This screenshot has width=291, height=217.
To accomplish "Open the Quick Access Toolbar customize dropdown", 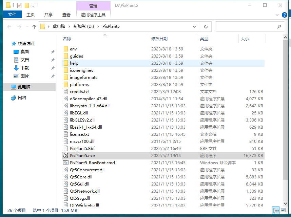I will pos(33,5).
